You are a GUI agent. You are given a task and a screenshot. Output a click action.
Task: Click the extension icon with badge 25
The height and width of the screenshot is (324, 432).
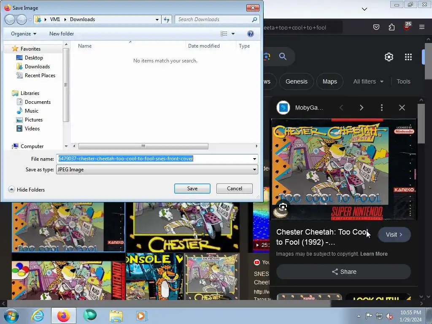point(407,27)
